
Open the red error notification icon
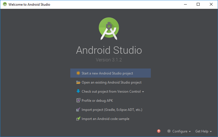click(x=159, y=131)
